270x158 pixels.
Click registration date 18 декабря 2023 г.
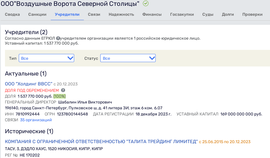(x=153, y=114)
